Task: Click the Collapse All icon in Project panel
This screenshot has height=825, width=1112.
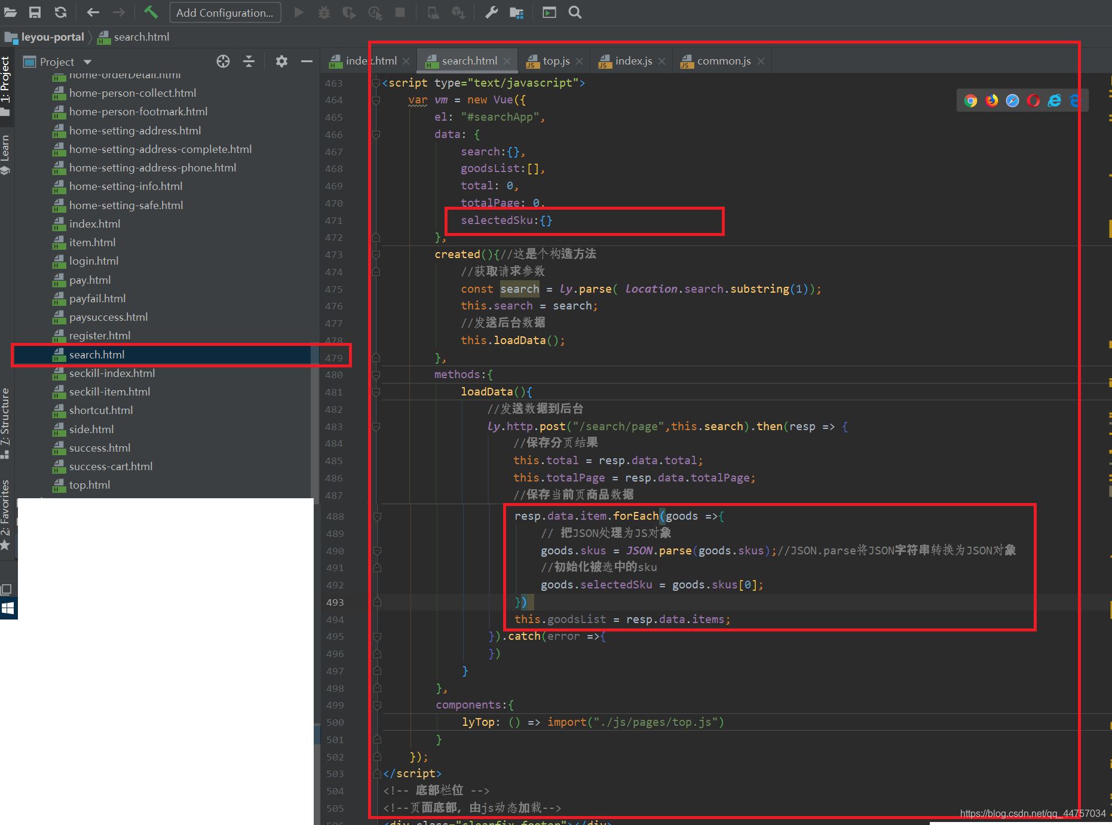Action: click(x=249, y=62)
